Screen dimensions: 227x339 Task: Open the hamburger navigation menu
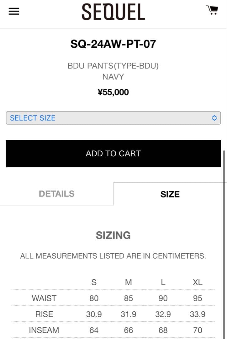point(14,11)
